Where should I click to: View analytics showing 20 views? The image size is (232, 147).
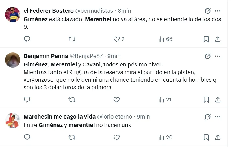coord(165,137)
